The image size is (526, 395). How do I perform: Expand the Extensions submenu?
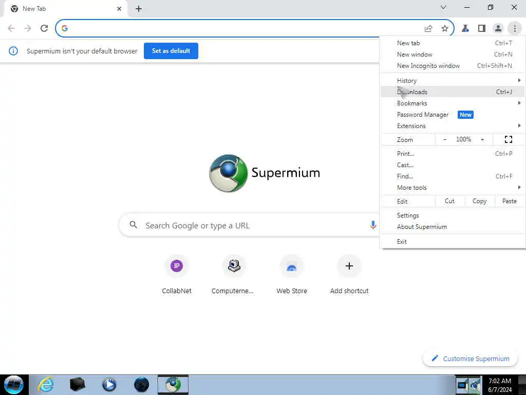pyautogui.click(x=453, y=126)
